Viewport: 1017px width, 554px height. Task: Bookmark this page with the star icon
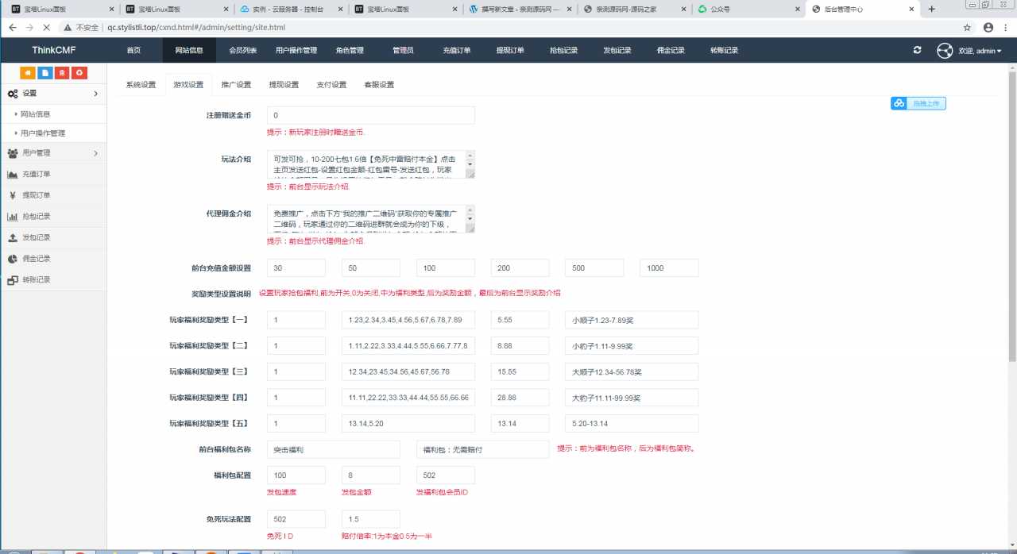(967, 27)
